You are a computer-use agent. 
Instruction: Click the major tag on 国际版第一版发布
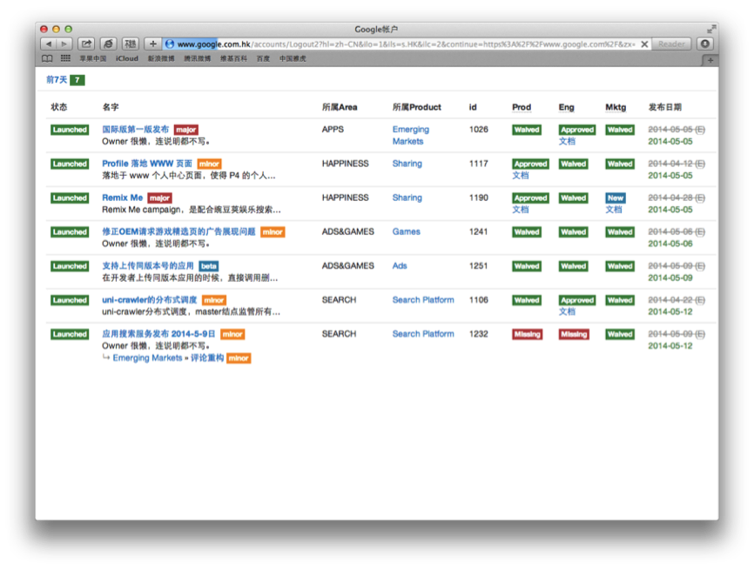(186, 130)
